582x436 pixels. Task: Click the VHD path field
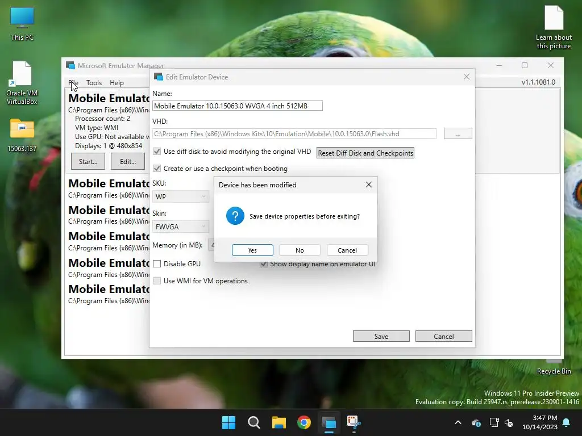pyautogui.click(x=294, y=133)
